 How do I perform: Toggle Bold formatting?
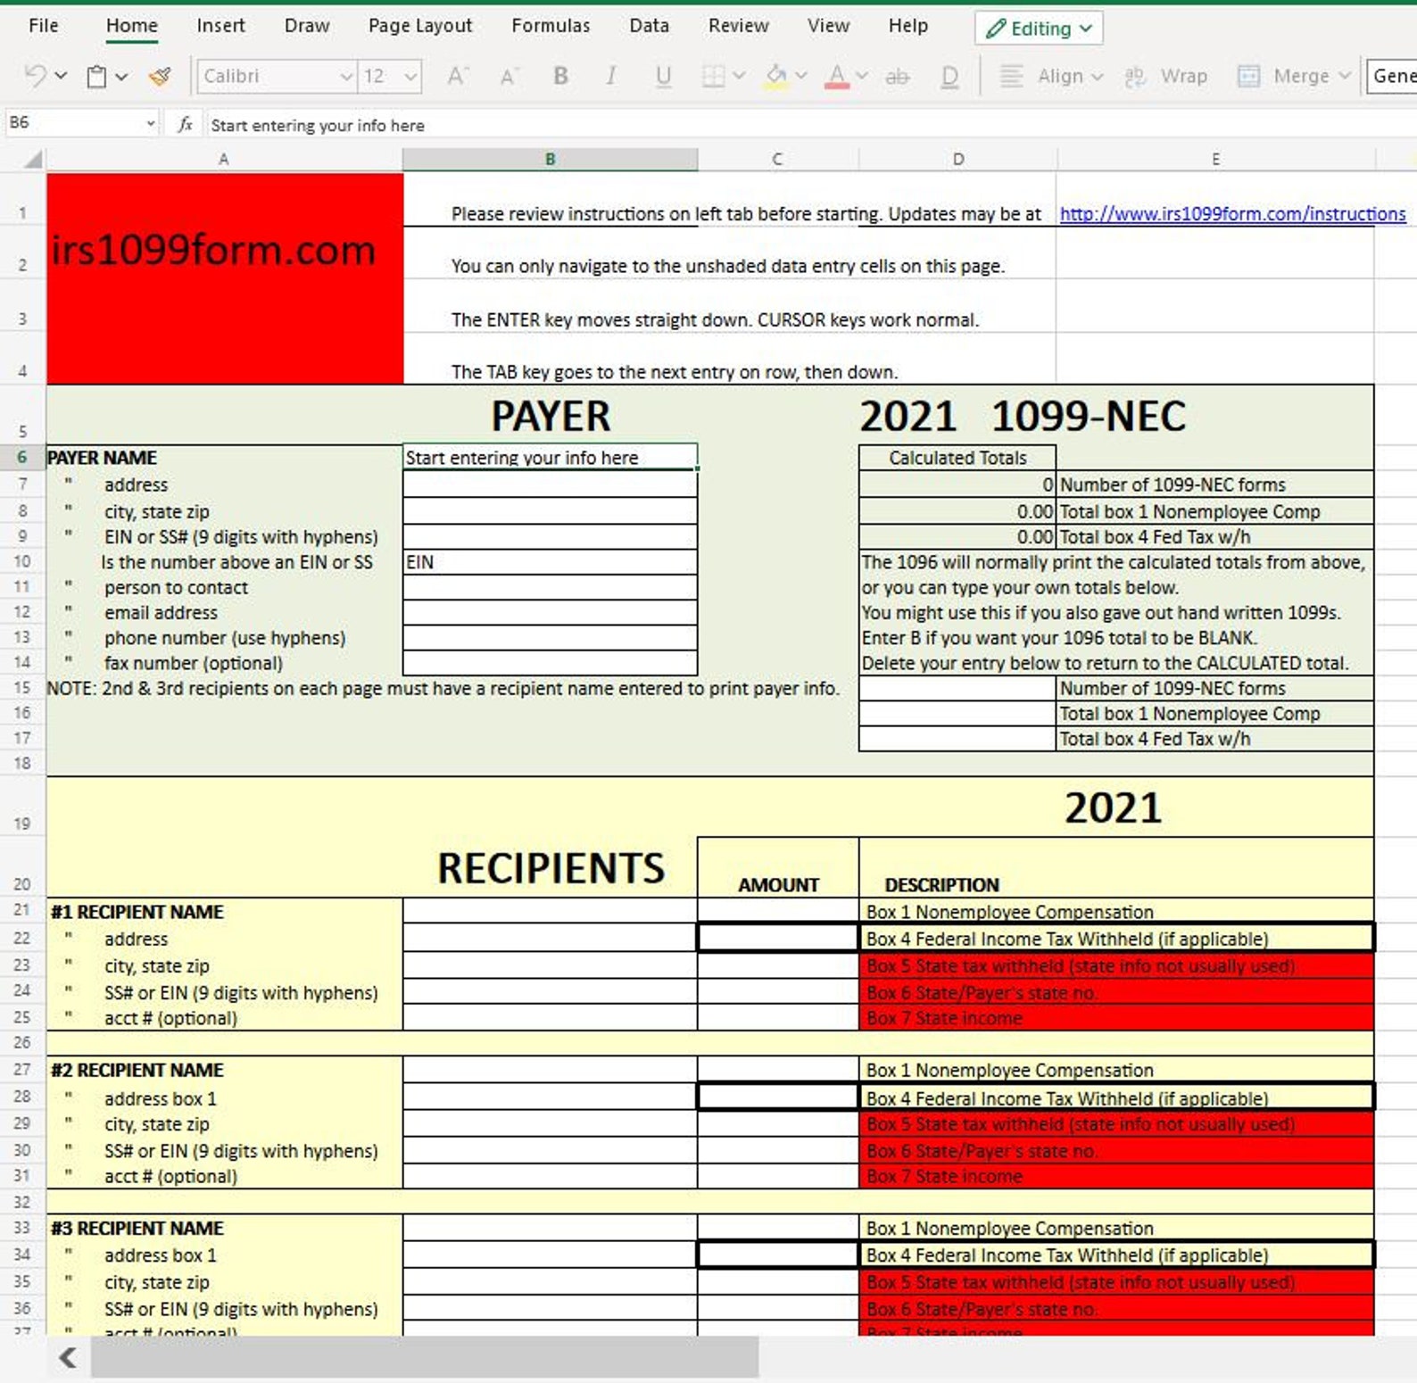[560, 76]
